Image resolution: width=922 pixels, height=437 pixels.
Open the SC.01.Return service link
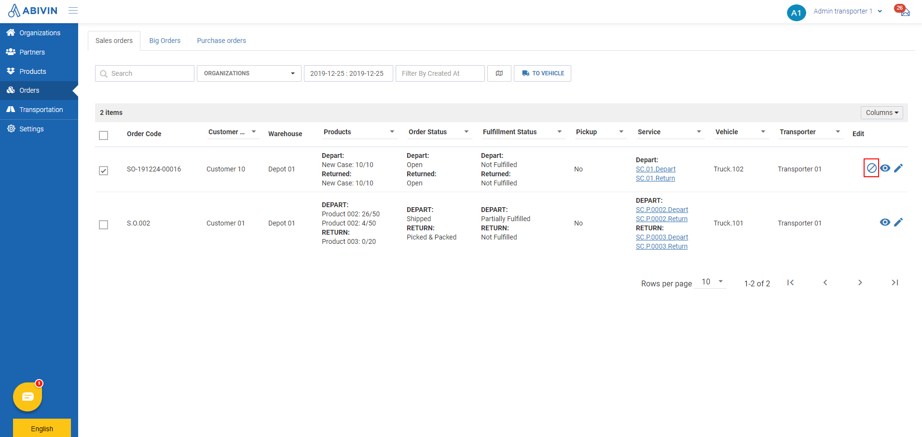tap(655, 178)
